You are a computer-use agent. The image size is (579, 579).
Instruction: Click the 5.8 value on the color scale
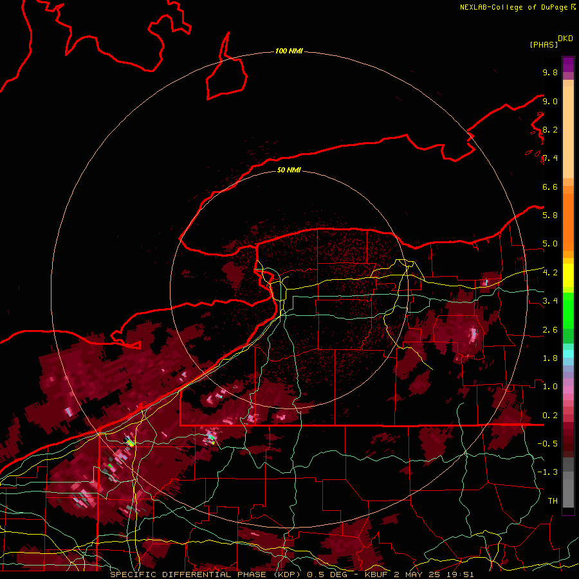pos(550,215)
